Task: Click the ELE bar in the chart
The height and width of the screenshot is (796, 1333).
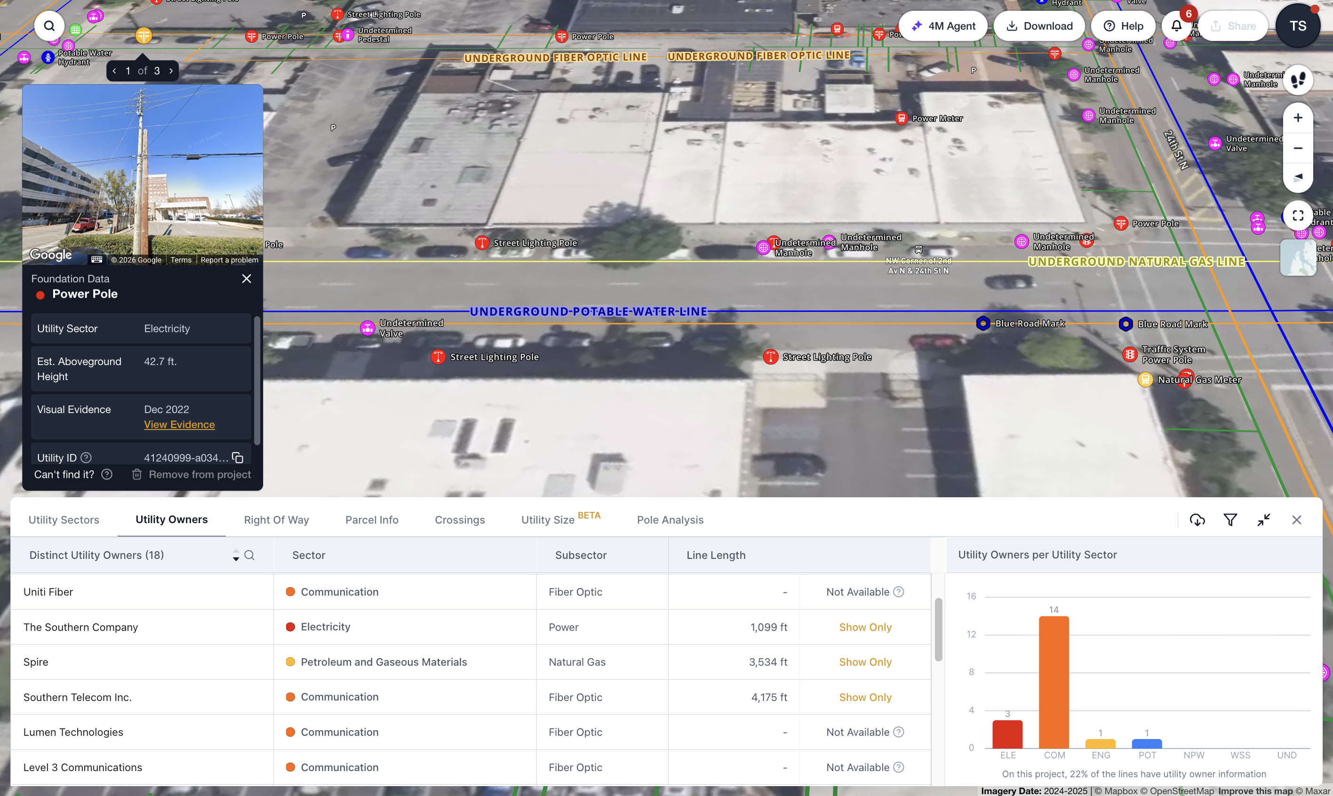Action: tap(1007, 734)
